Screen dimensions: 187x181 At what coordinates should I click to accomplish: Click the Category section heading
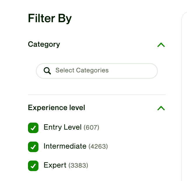[44, 44]
